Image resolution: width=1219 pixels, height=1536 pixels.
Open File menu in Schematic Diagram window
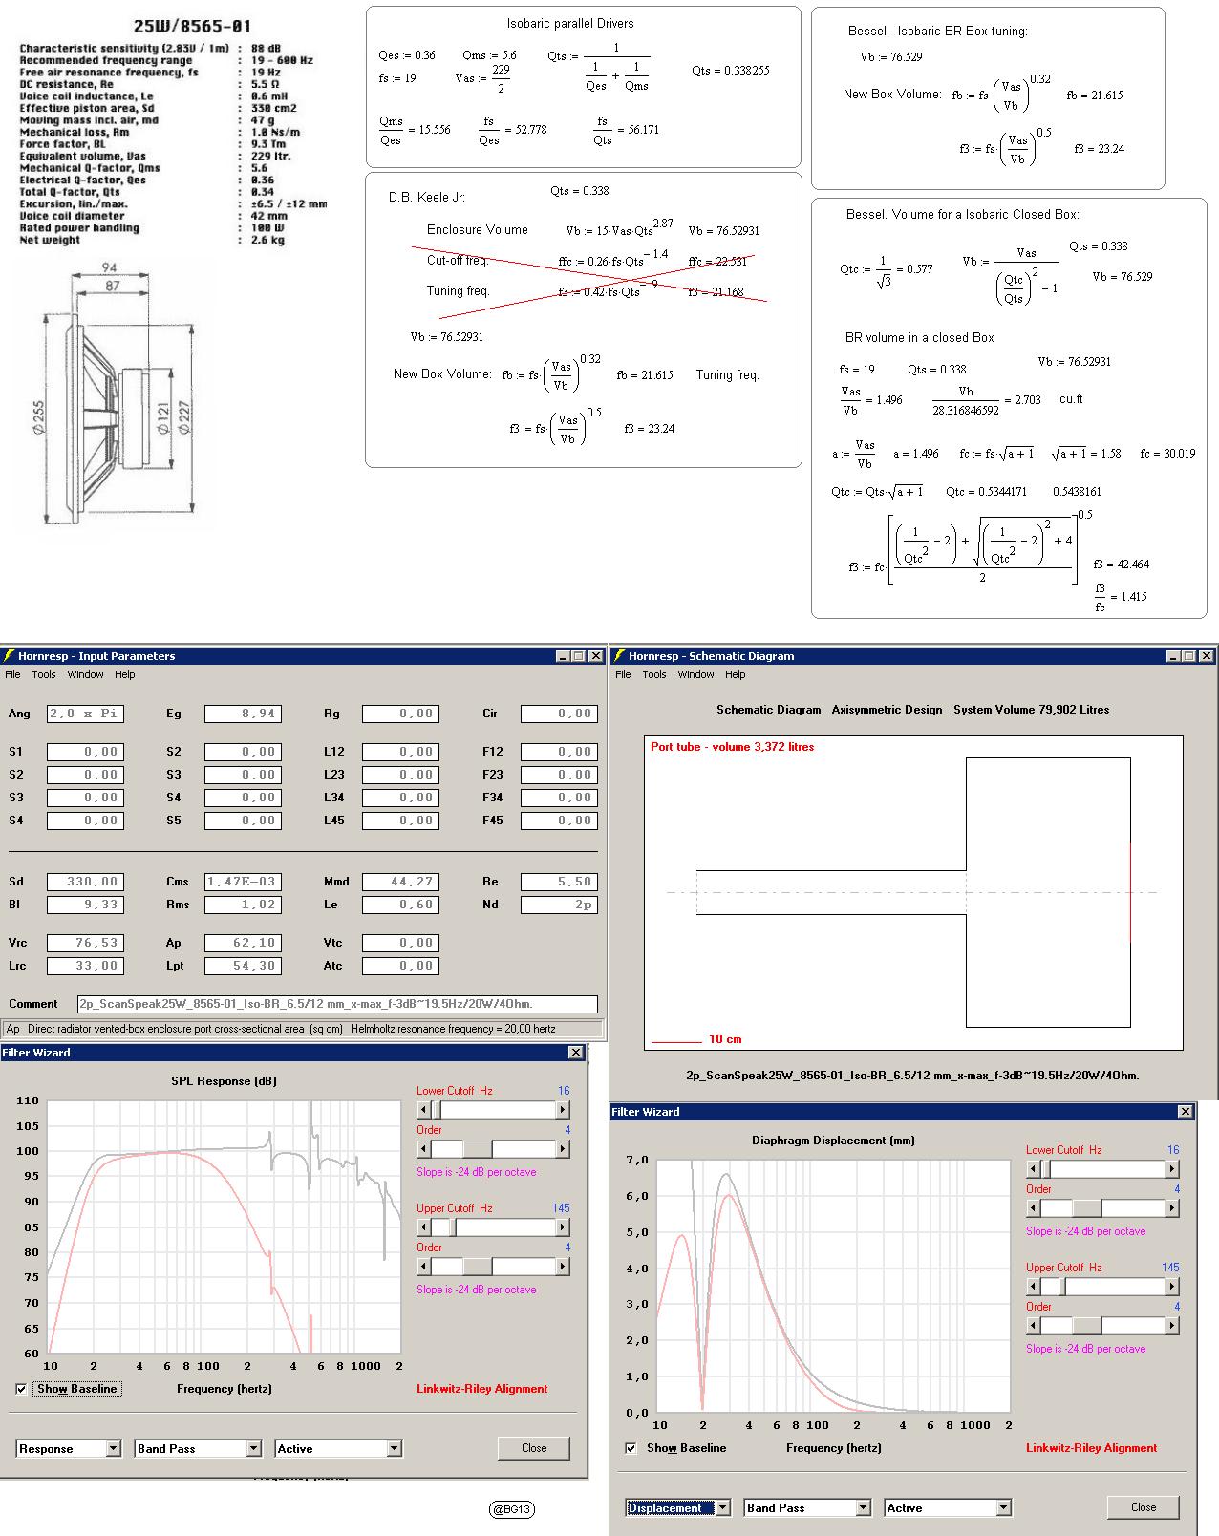(x=623, y=674)
